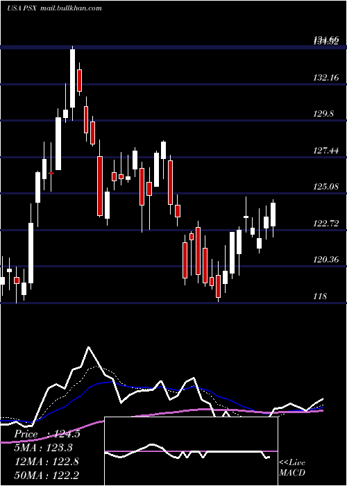Select the 120.36 price level label
This screenshot has height=486, width=347.
click(x=326, y=260)
